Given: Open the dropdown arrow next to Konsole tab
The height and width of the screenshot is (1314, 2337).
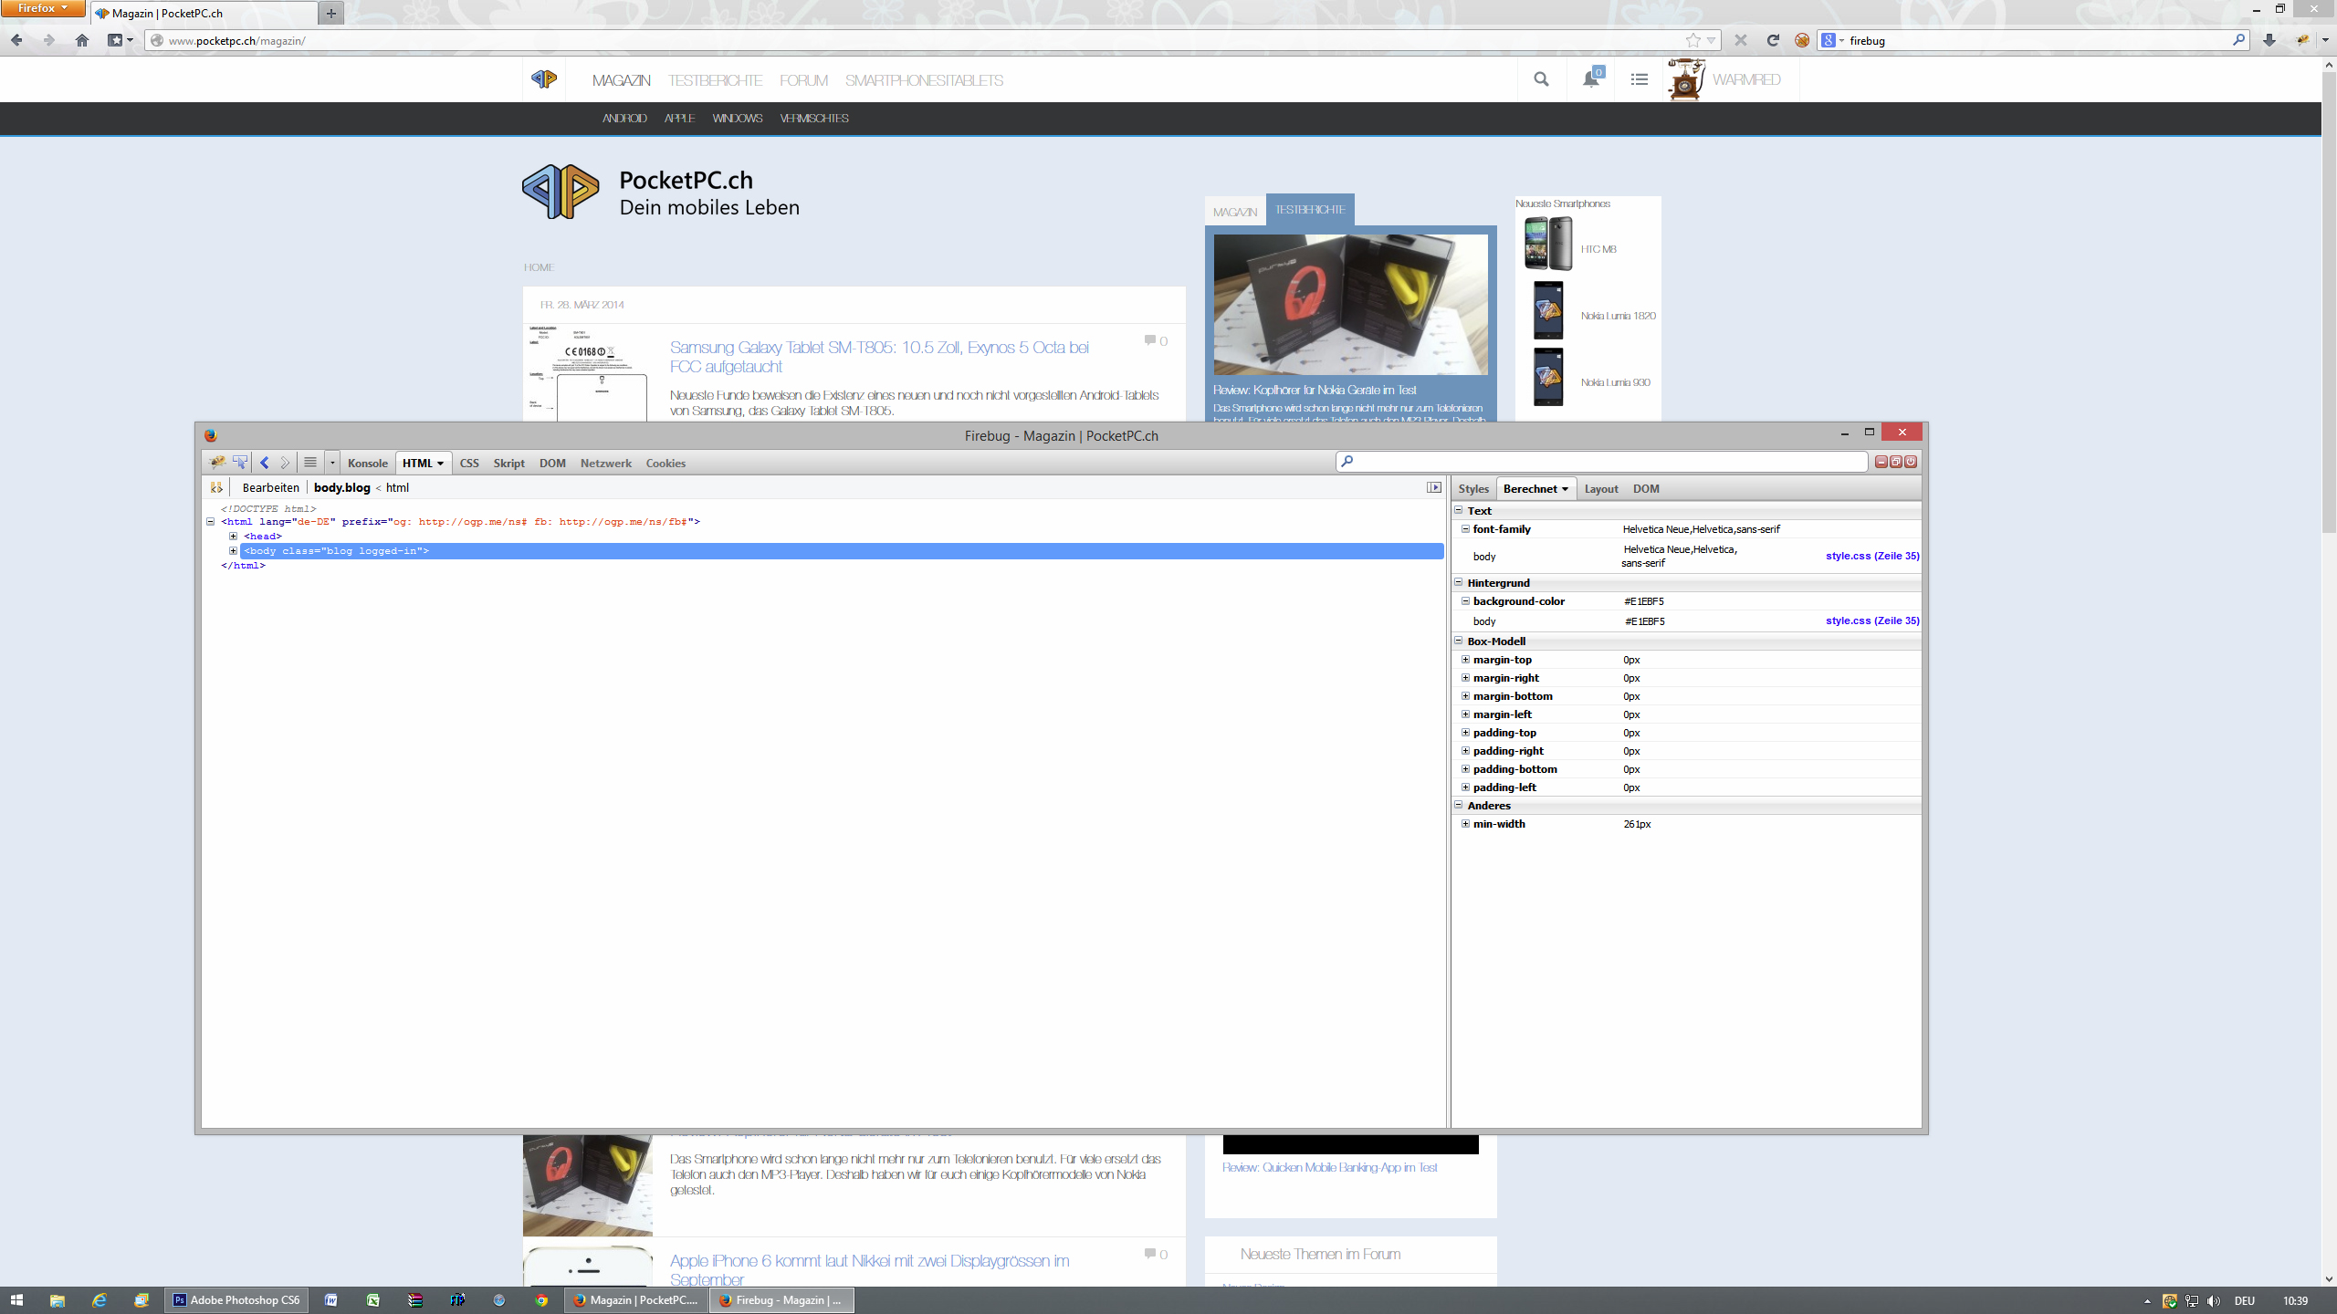Looking at the screenshot, I should pyautogui.click(x=332, y=463).
